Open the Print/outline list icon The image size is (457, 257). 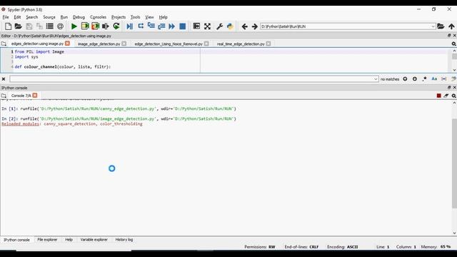pos(50,26)
